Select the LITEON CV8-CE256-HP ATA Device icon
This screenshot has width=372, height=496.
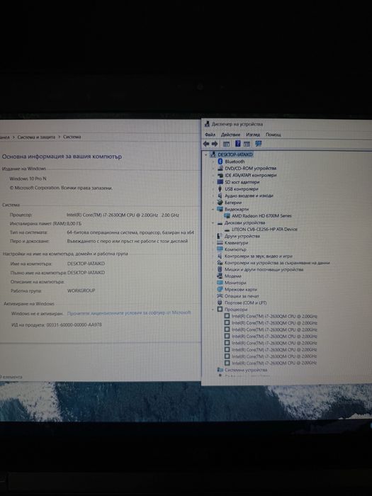[227, 230]
